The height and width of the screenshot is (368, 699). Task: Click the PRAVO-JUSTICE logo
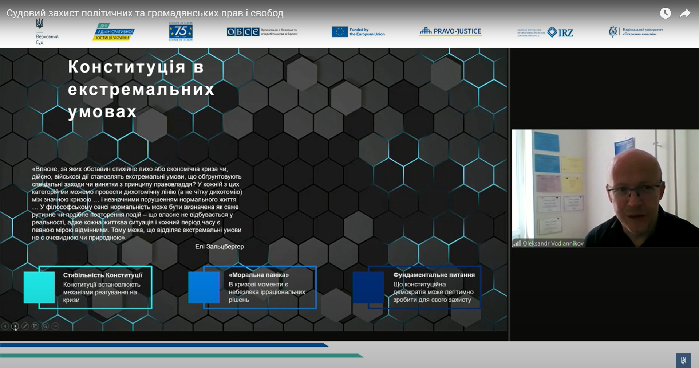450,32
